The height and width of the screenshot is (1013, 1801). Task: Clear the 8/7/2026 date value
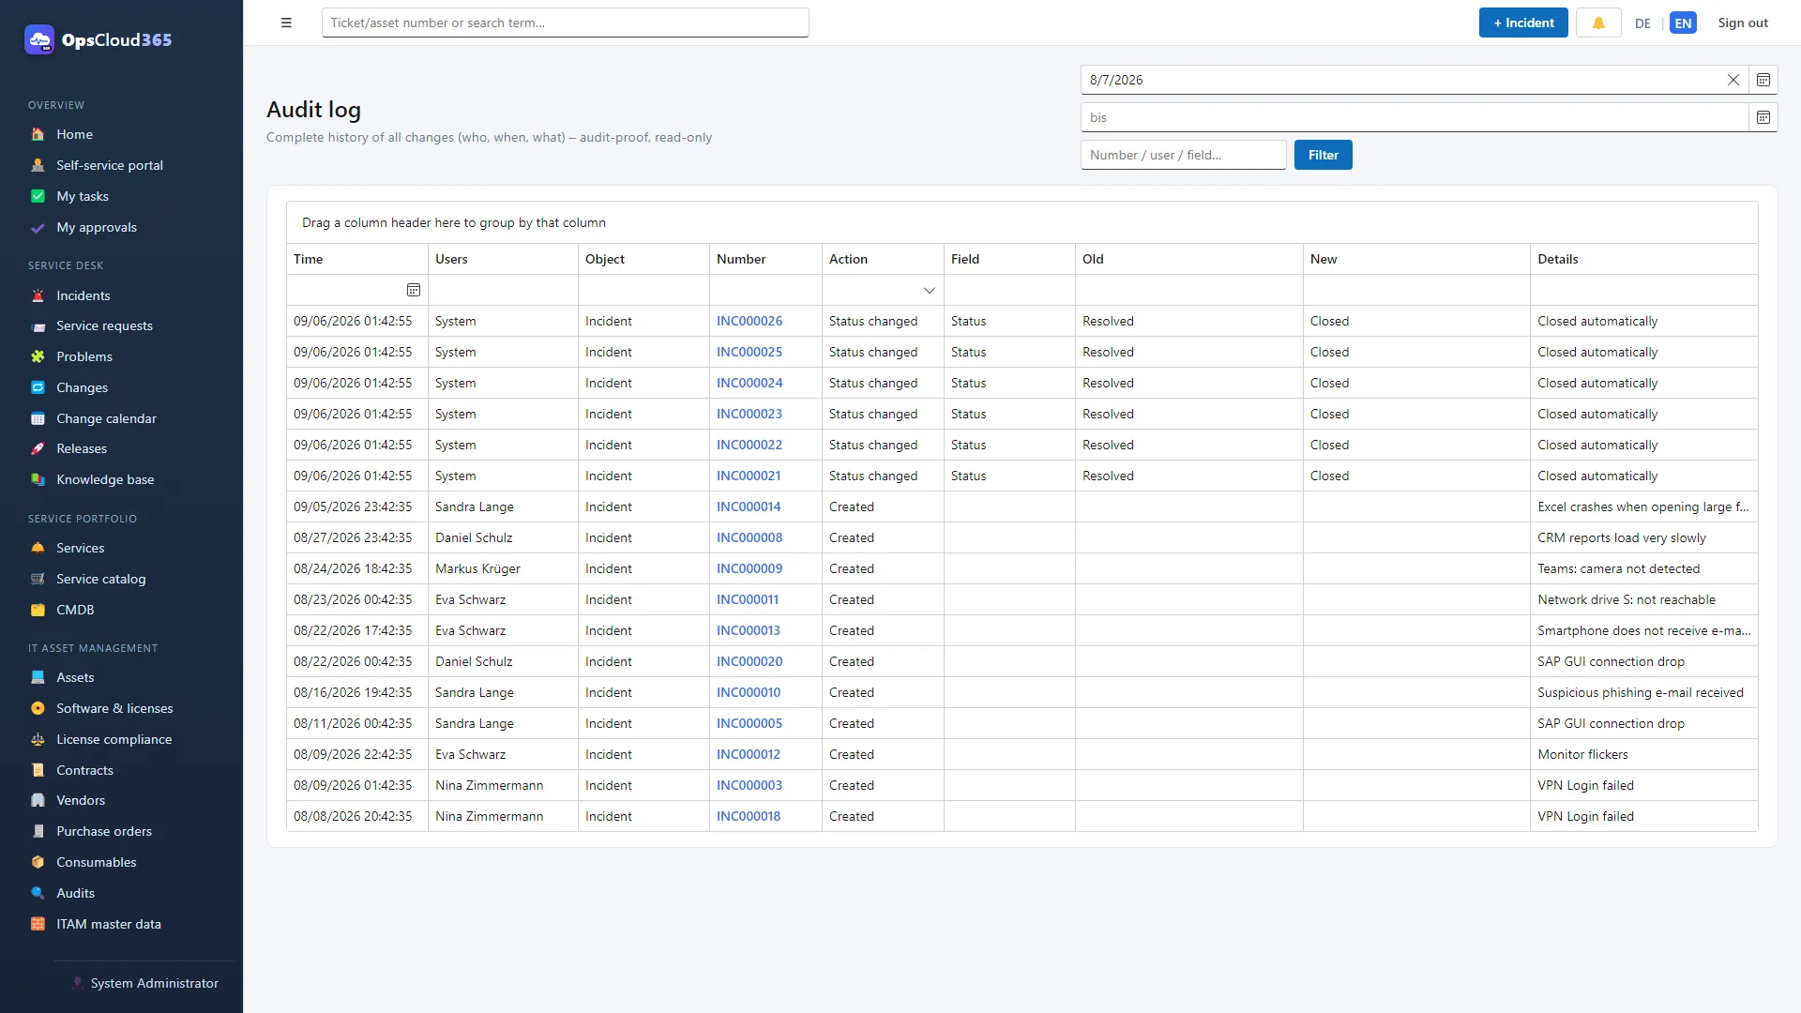(1733, 80)
